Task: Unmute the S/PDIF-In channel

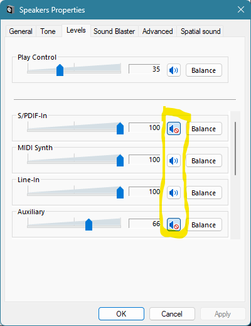Action: tap(174, 129)
